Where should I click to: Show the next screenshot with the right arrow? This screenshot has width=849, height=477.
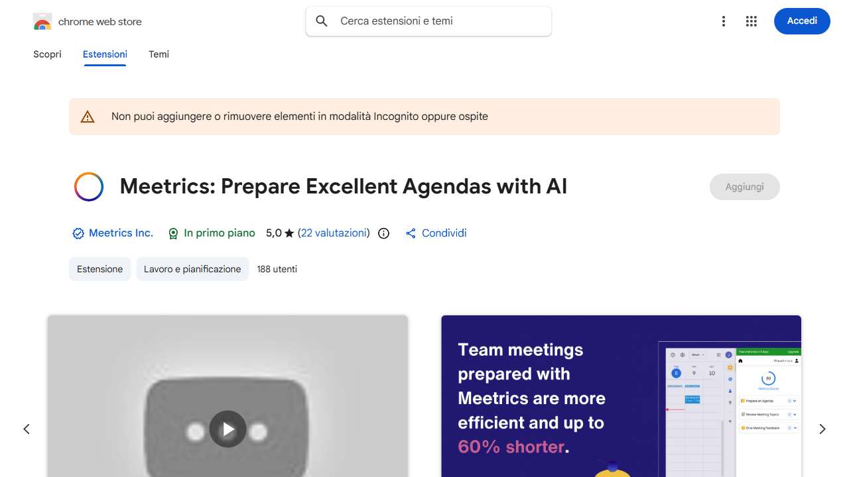click(822, 429)
